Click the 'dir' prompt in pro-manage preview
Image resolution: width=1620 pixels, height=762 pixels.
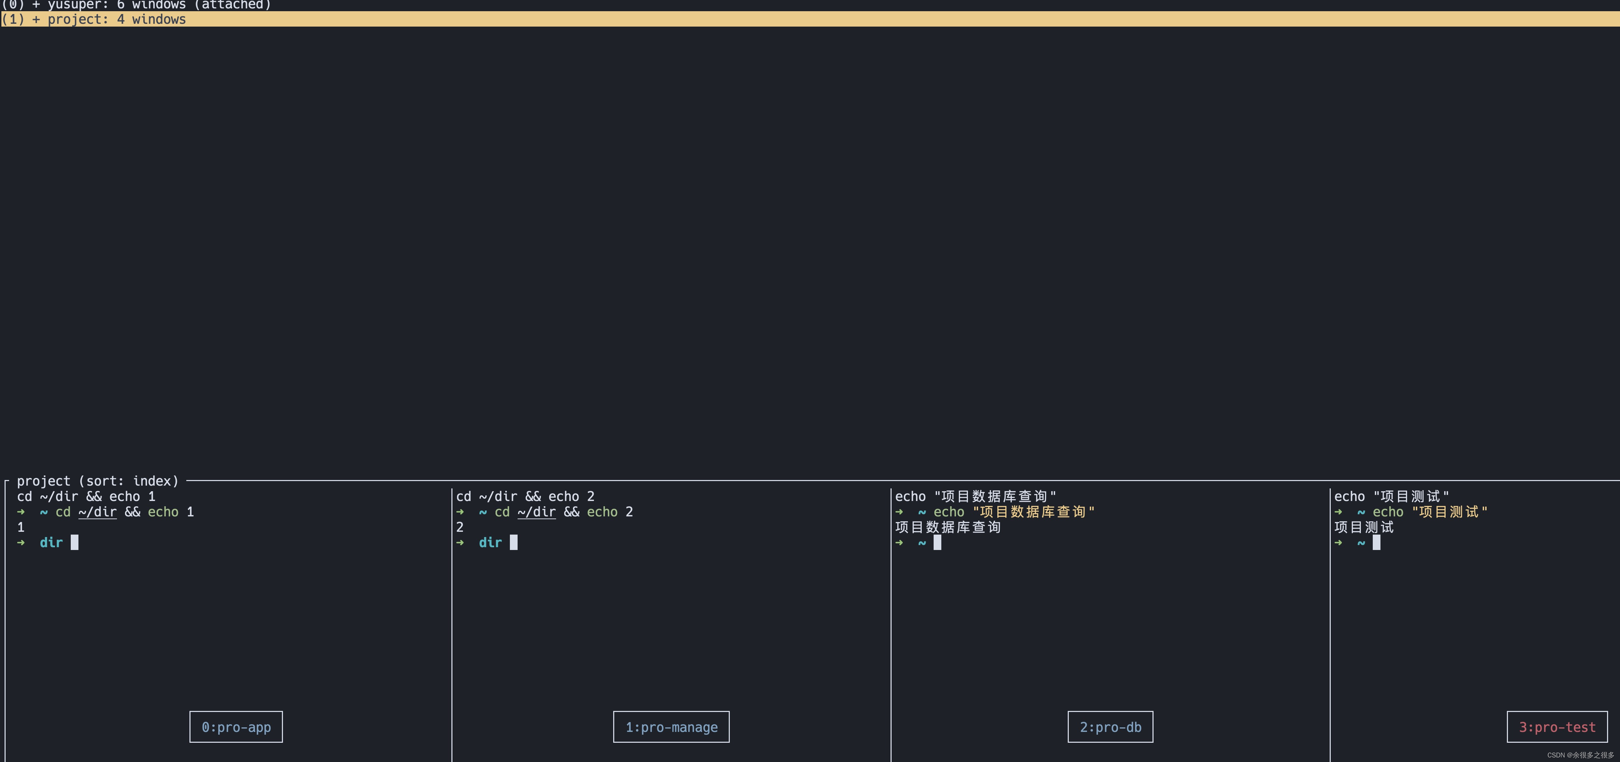tap(490, 542)
